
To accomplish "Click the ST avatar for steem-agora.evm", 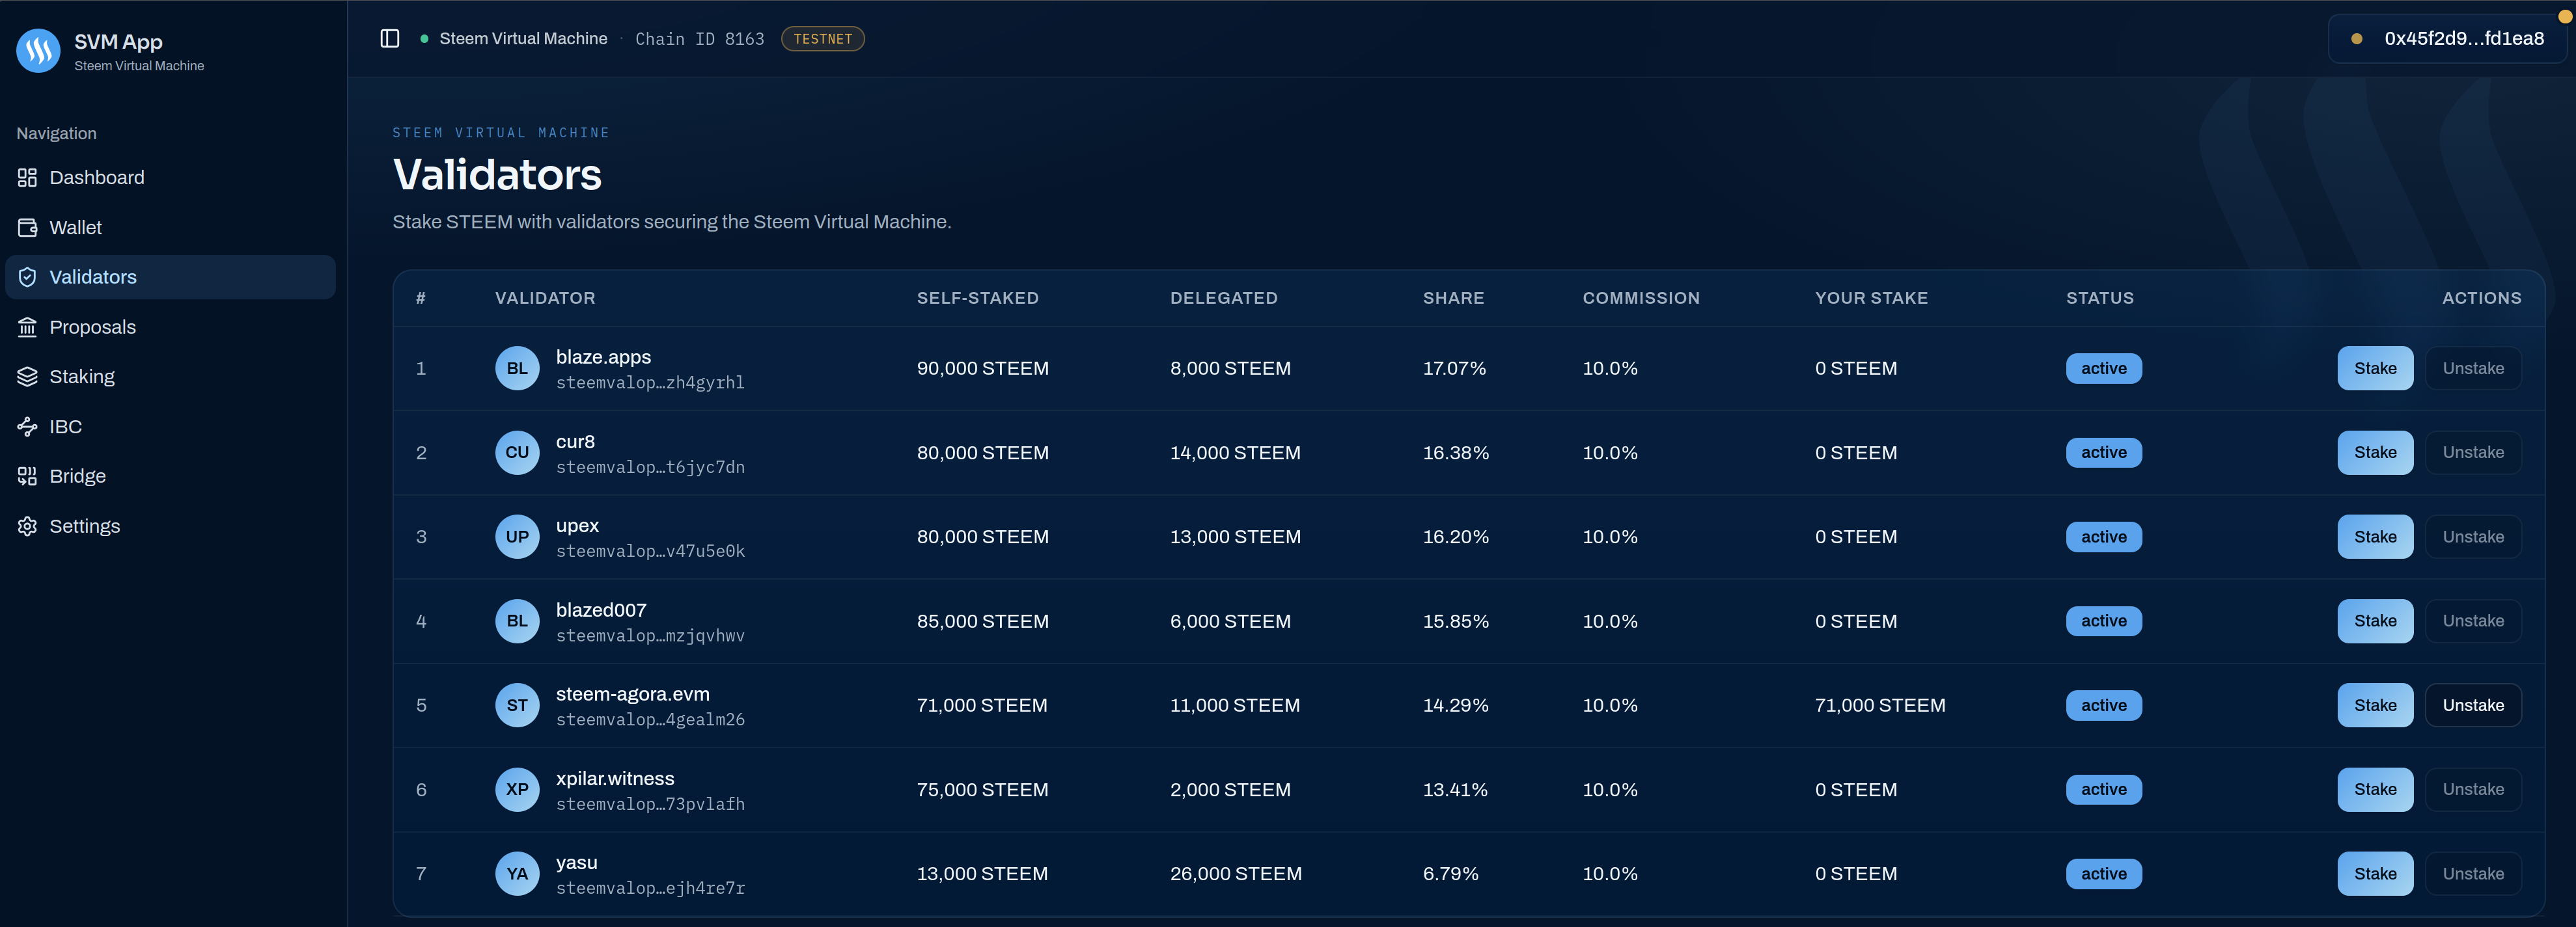I will point(517,705).
